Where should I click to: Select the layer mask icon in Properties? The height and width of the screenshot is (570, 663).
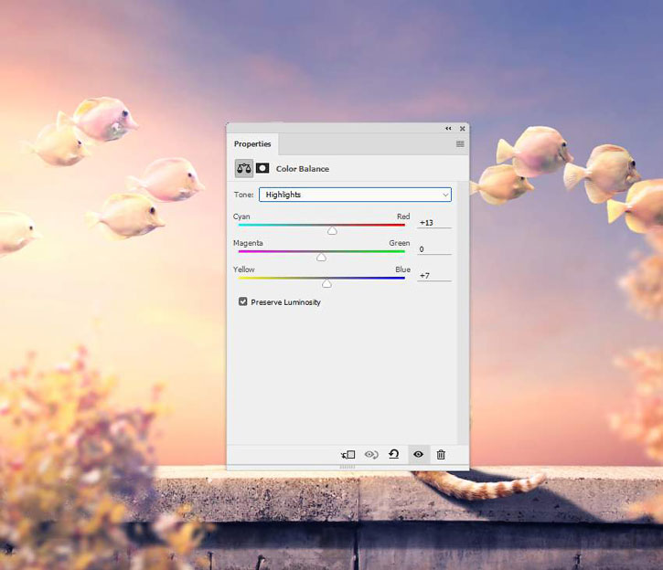coord(262,168)
